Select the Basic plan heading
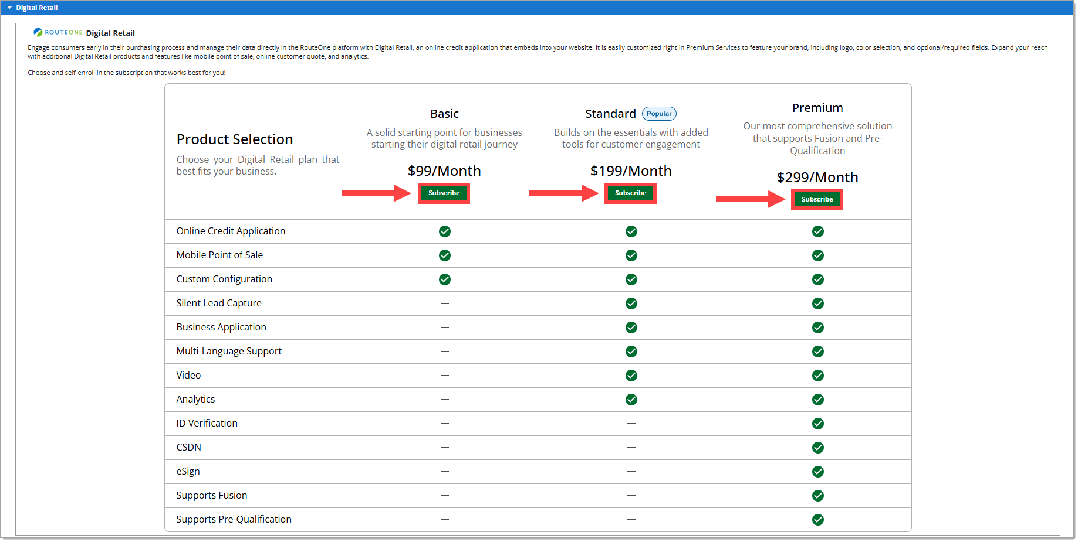Image resolution: width=1078 pixels, height=542 pixels. [x=444, y=114]
